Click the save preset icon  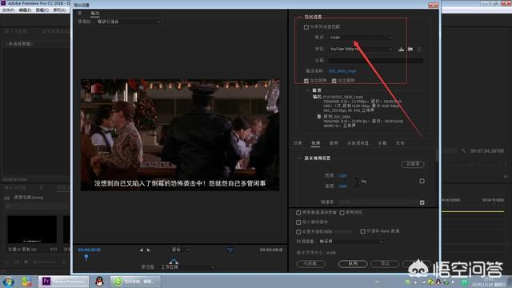point(401,49)
